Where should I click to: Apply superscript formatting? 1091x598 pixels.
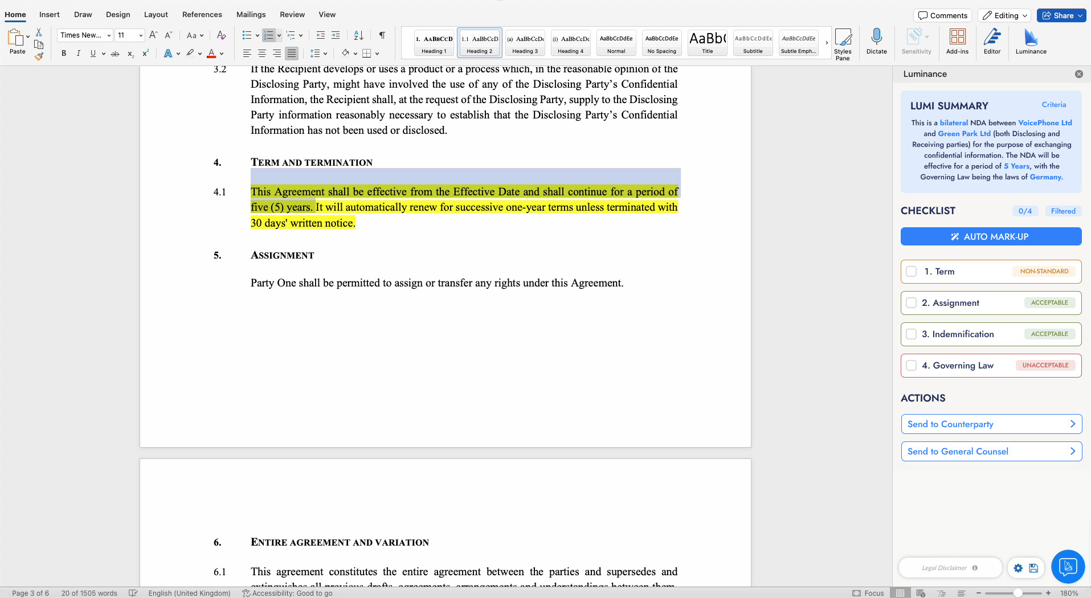pos(145,54)
